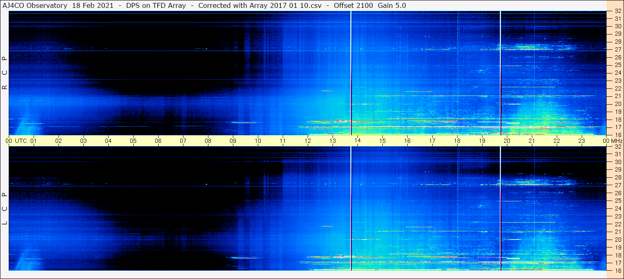624x279 pixels.
Task: Click the 25 MHz tick on RCP scale
Action: pos(618,65)
